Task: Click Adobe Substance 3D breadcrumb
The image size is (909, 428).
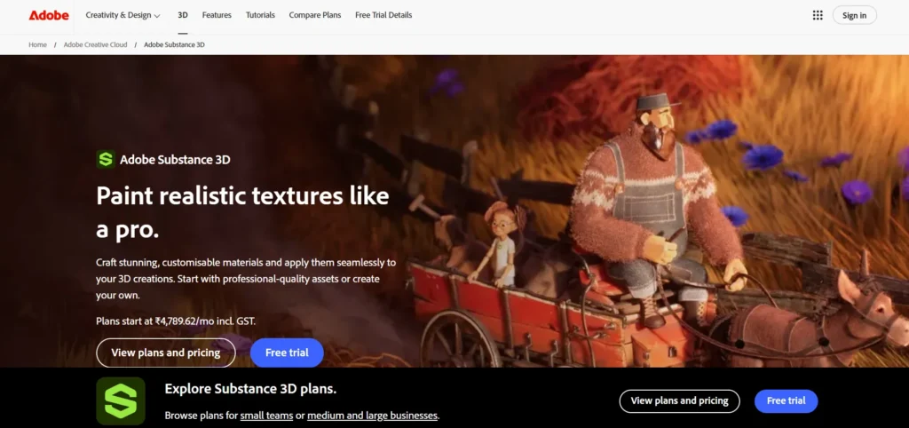Action: pos(175,44)
